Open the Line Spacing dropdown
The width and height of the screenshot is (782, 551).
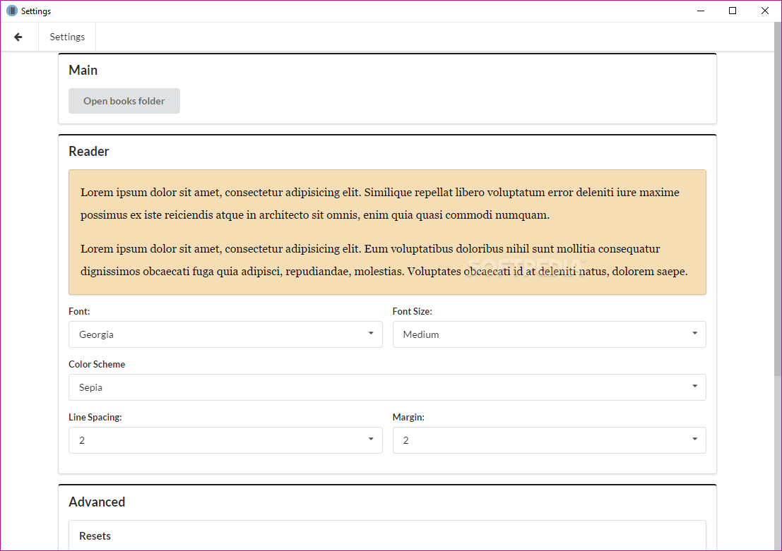click(225, 440)
